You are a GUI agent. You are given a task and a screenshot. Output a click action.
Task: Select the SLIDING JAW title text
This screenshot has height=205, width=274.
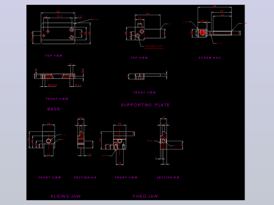(x=66, y=196)
